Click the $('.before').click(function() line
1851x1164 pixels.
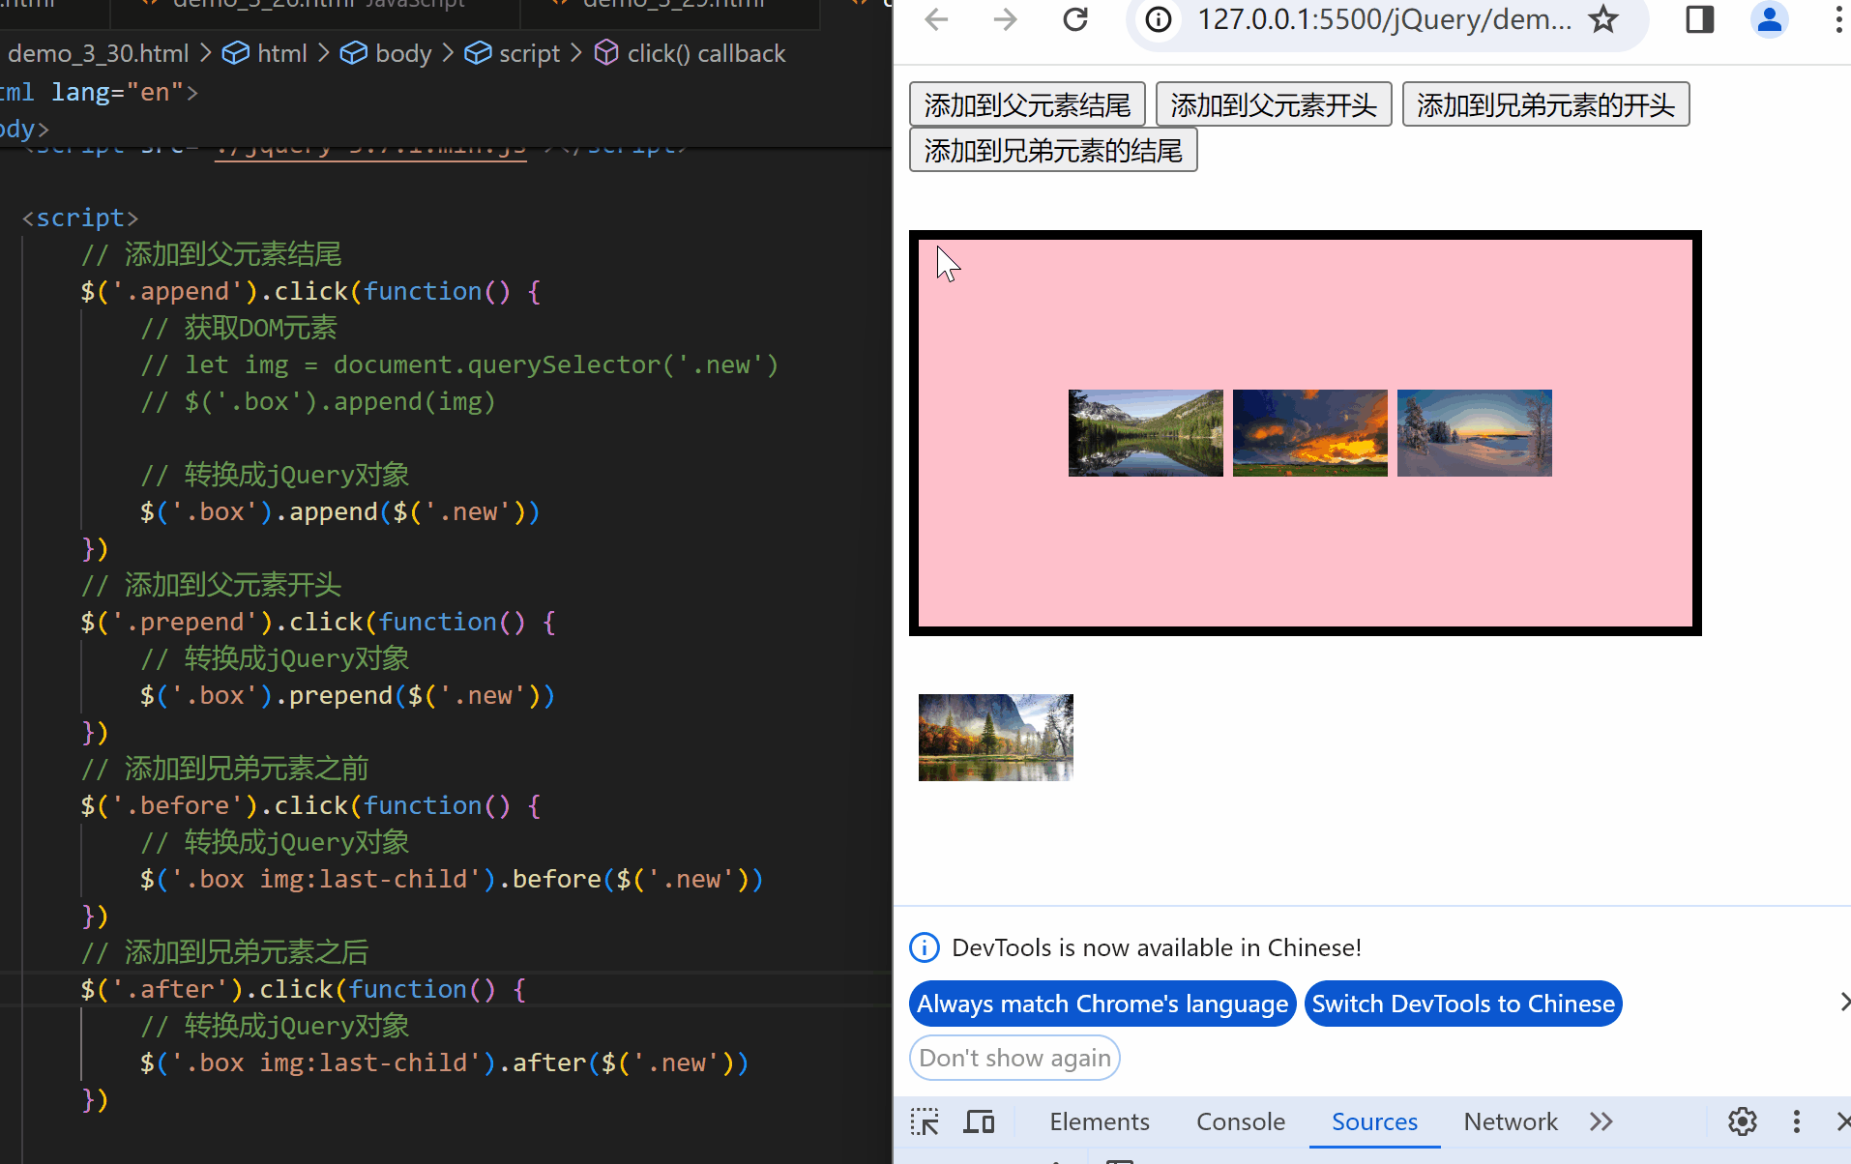tap(311, 805)
